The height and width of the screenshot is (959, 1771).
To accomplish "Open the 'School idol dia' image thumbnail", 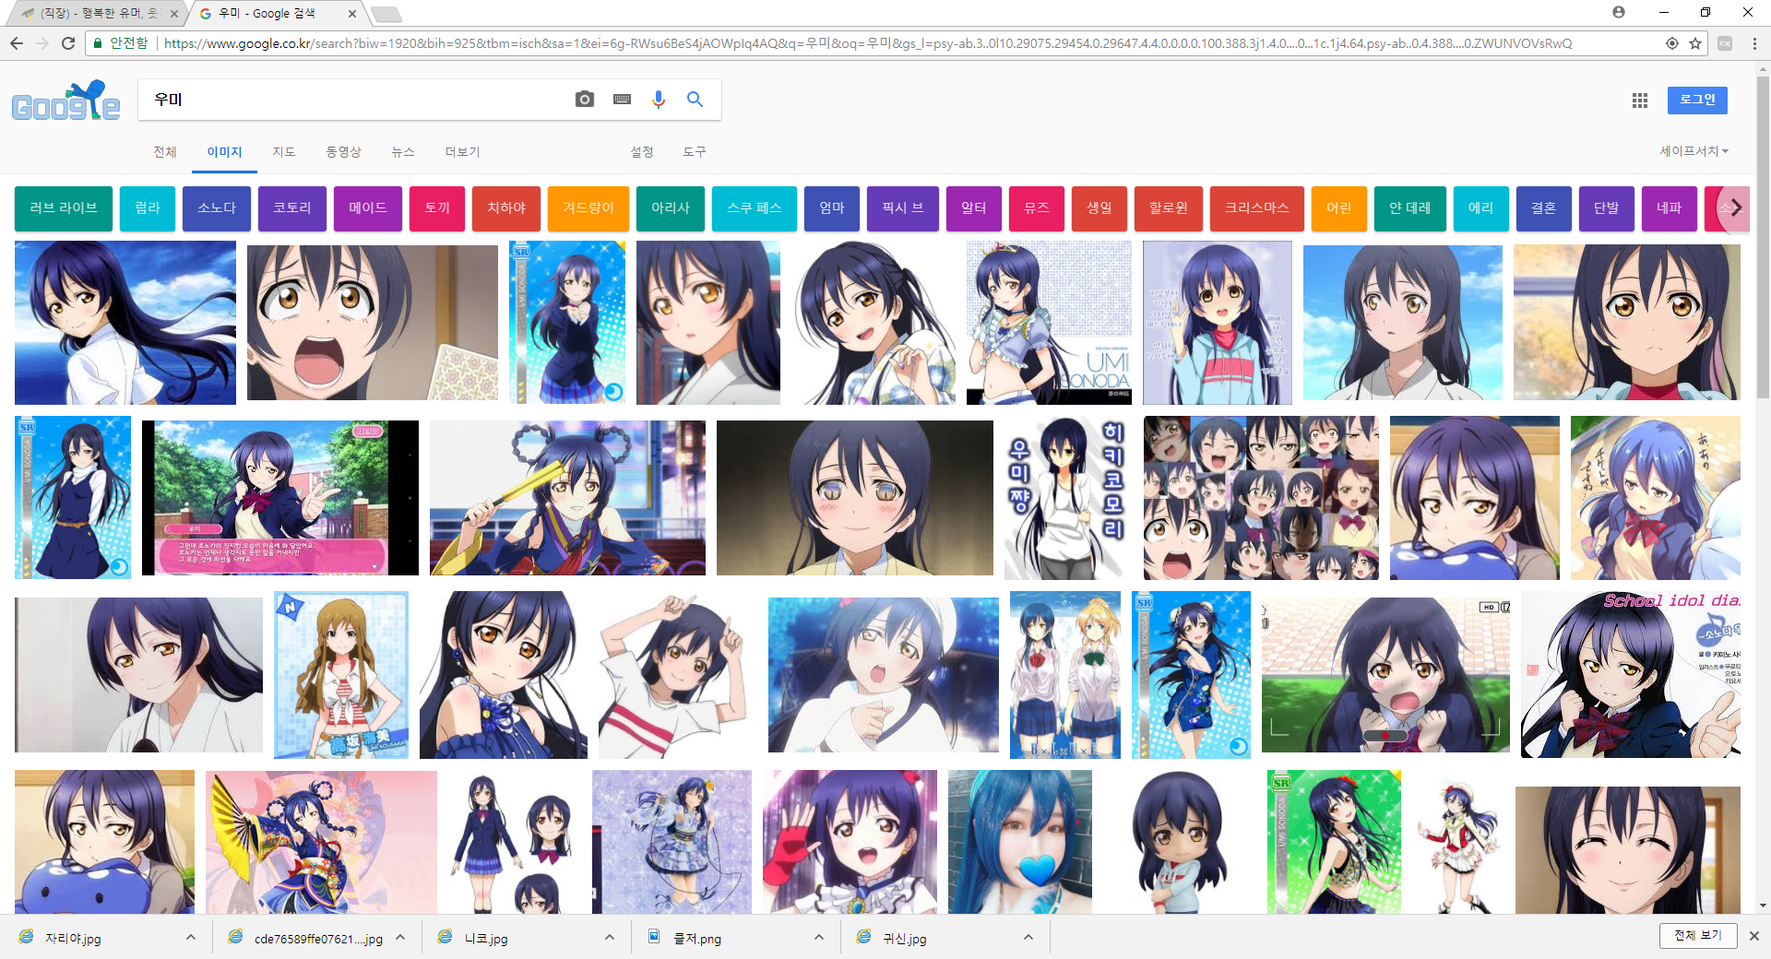I will coord(1631,675).
